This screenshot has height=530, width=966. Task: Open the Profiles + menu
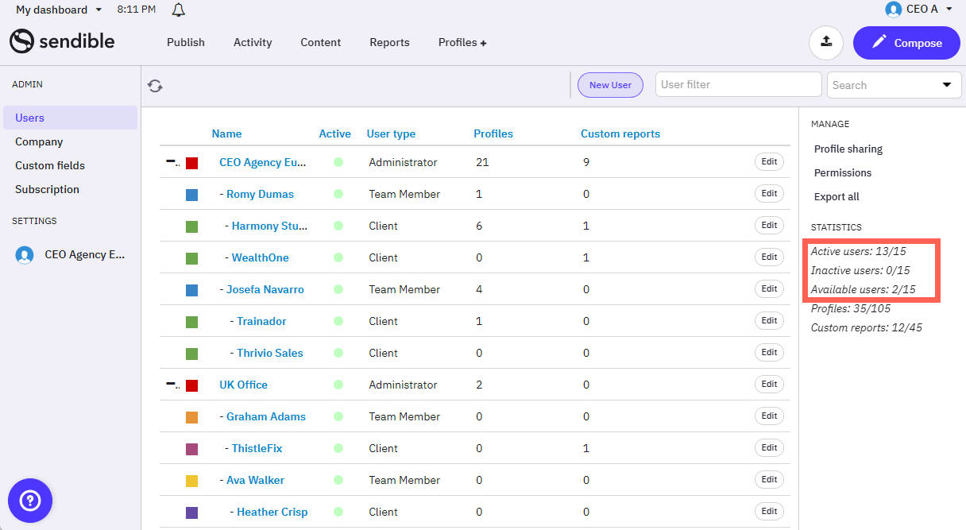click(x=462, y=42)
